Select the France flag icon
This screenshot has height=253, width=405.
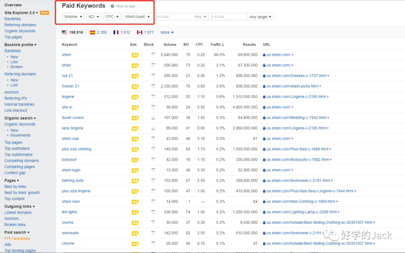click(x=116, y=32)
